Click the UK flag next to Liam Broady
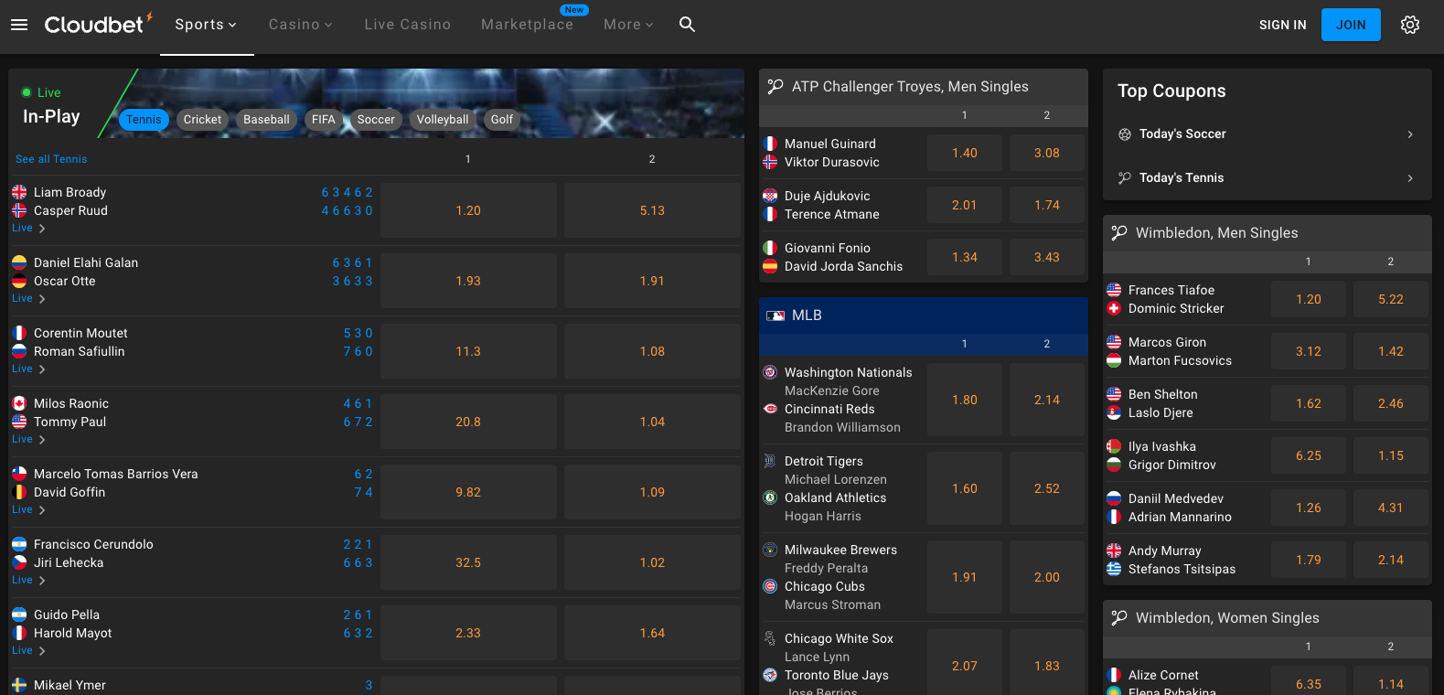Image resolution: width=1444 pixels, height=695 pixels. pos(19,192)
